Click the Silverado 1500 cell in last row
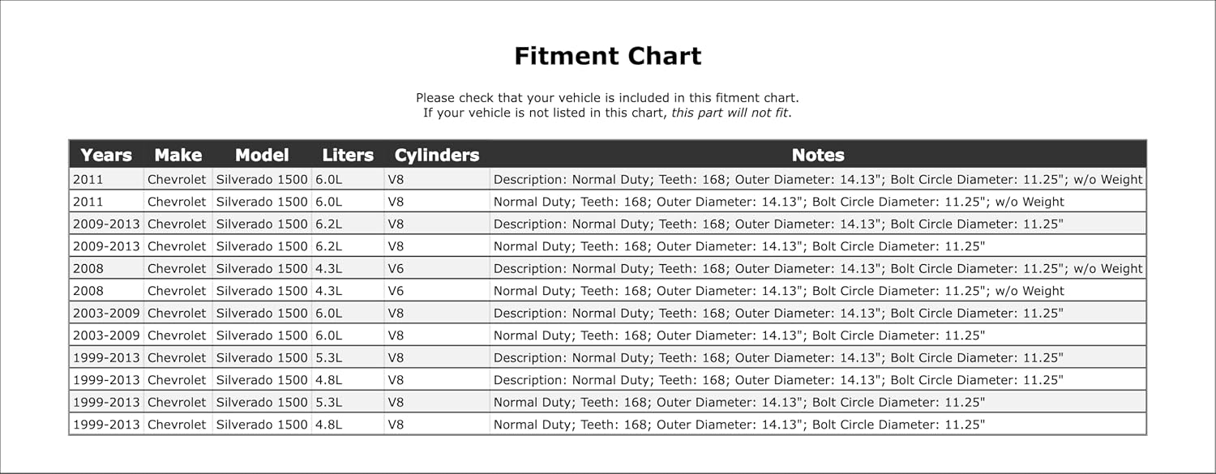 (262, 425)
